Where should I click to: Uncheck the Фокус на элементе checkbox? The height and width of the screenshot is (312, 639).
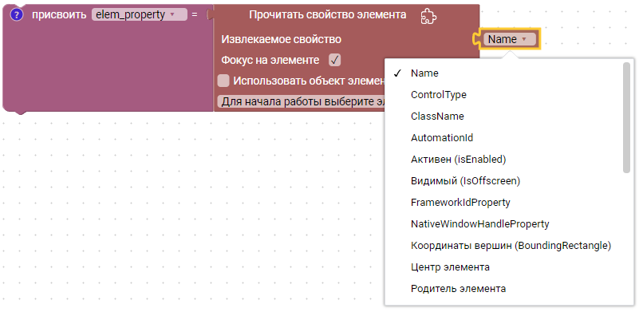(x=334, y=61)
